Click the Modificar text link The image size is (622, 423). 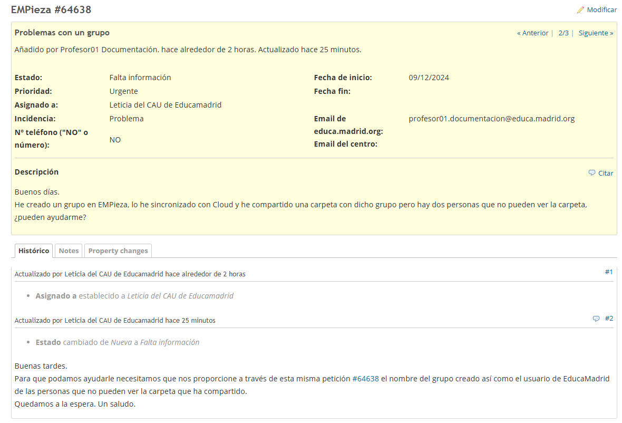pos(601,10)
